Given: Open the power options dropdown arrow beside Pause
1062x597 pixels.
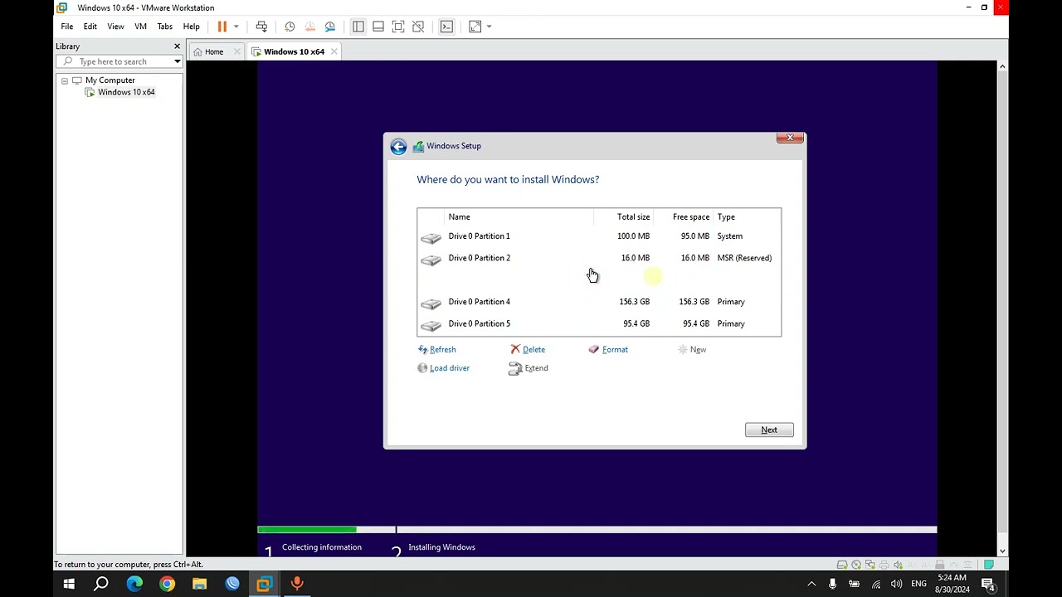Looking at the screenshot, I should click(236, 27).
